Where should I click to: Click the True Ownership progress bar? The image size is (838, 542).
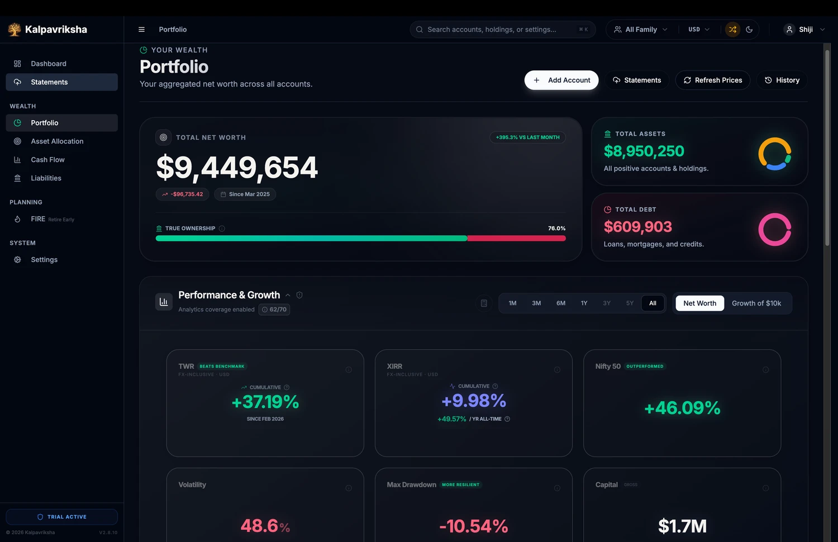(361, 239)
